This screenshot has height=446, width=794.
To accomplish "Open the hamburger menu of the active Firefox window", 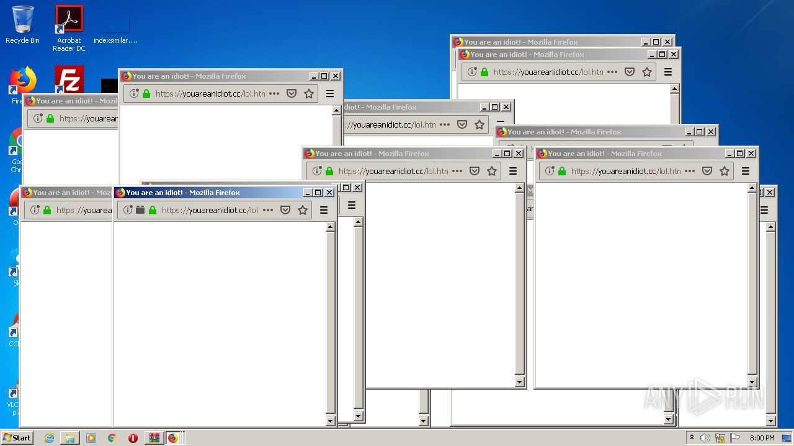I will pyautogui.click(x=324, y=210).
